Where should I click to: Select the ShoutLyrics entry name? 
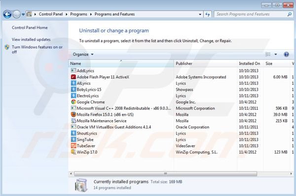[x=87, y=133]
